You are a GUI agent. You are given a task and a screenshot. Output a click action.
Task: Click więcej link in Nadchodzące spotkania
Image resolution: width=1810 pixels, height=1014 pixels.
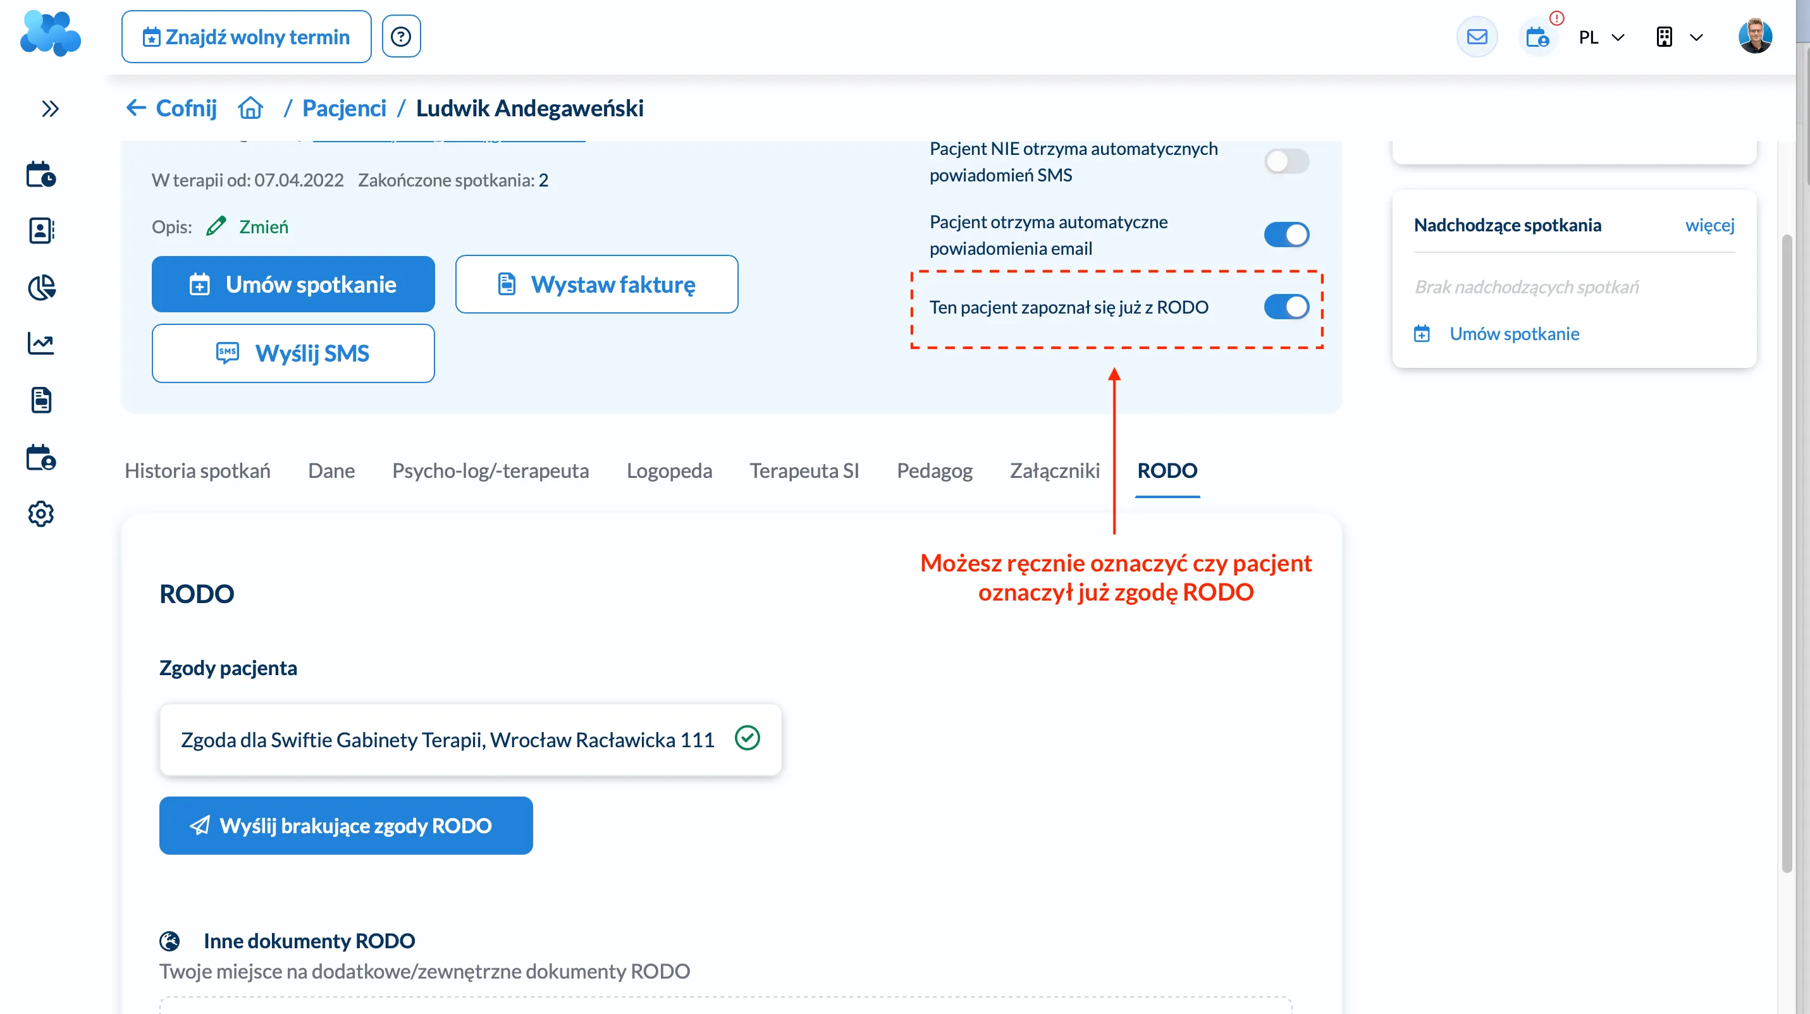click(x=1709, y=224)
